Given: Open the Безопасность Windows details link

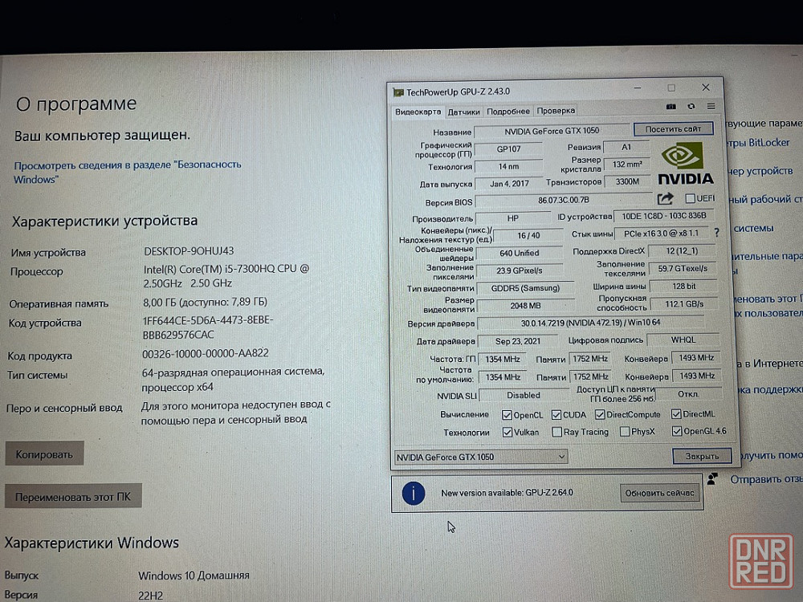Looking at the screenshot, I should pyautogui.click(x=127, y=172).
